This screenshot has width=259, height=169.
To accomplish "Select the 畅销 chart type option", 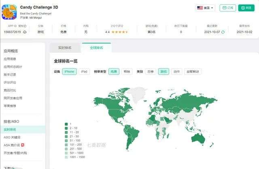I will coord(127,72).
